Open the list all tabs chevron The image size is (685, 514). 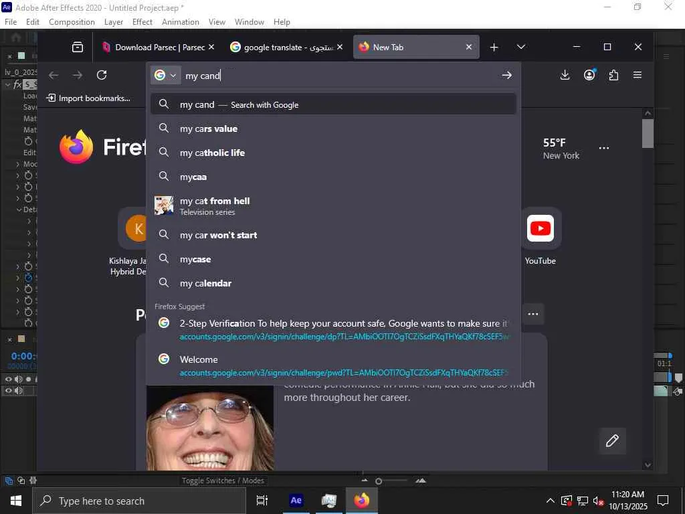pos(520,48)
